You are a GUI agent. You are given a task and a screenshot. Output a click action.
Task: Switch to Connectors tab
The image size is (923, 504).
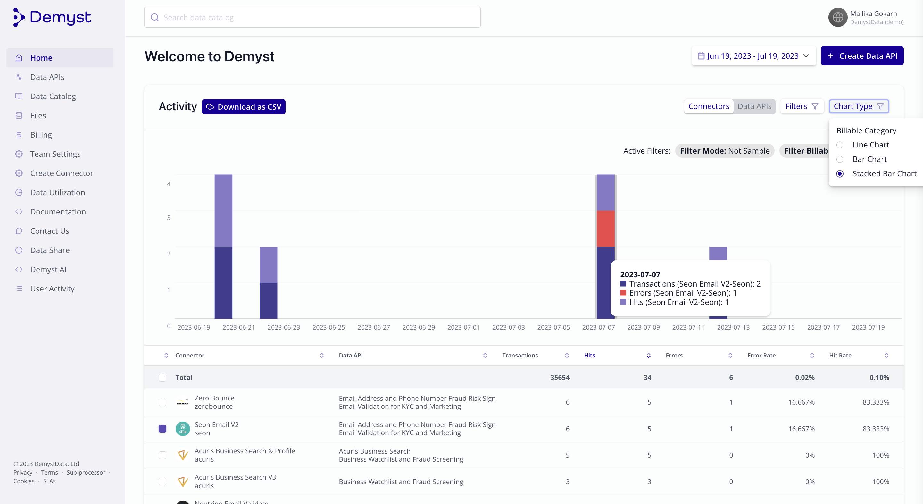tap(708, 106)
